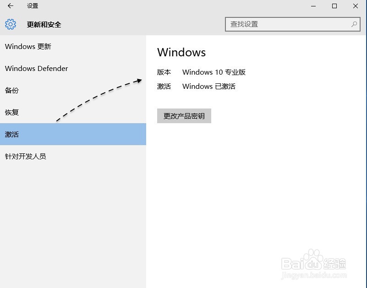Go back with the arrow icon
Screen dimensions: 367x288
tap(11, 6)
